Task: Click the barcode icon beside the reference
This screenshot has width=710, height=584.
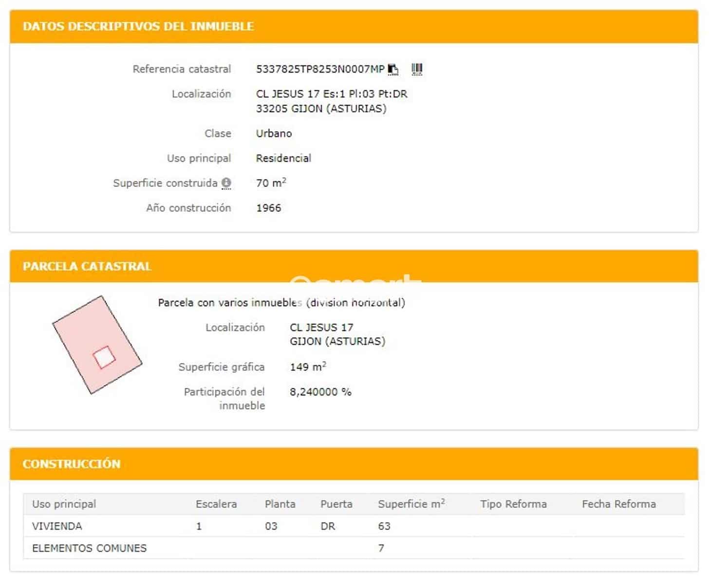Action: click(x=417, y=69)
